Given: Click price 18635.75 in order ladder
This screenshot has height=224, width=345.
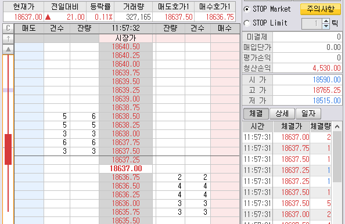Looking at the screenshot, I should pyautogui.click(x=125, y=212).
